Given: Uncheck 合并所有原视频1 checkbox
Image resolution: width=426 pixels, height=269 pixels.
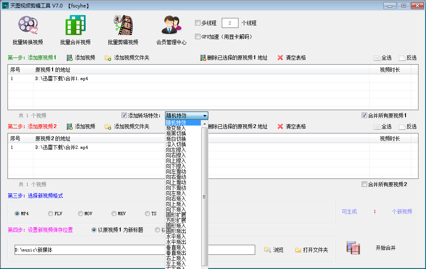Looking at the screenshot, I should 364,116.
